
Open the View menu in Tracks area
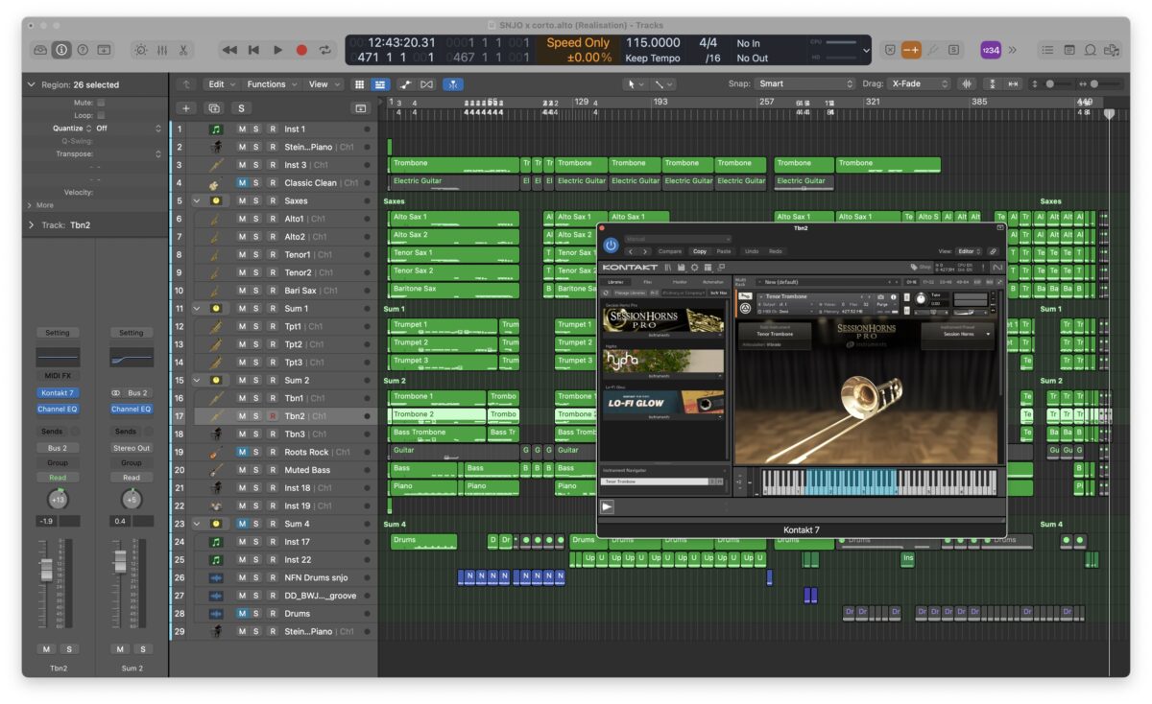[x=324, y=84]
